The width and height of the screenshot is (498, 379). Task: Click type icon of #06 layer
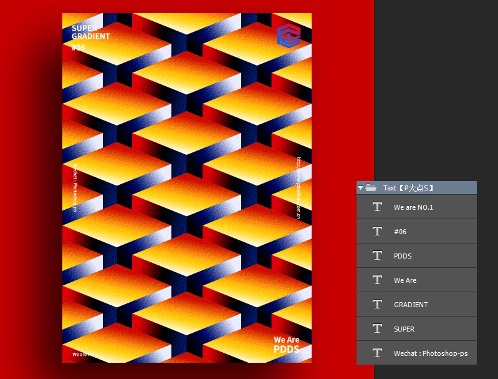pos(377,232)
